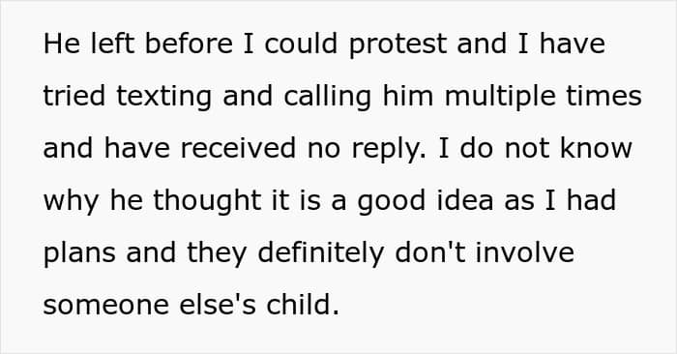Place cursor on the word "times"
The image size is (677, 354).
coord(603,96)
